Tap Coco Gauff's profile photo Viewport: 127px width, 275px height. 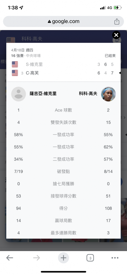click(x=108, y=94)
